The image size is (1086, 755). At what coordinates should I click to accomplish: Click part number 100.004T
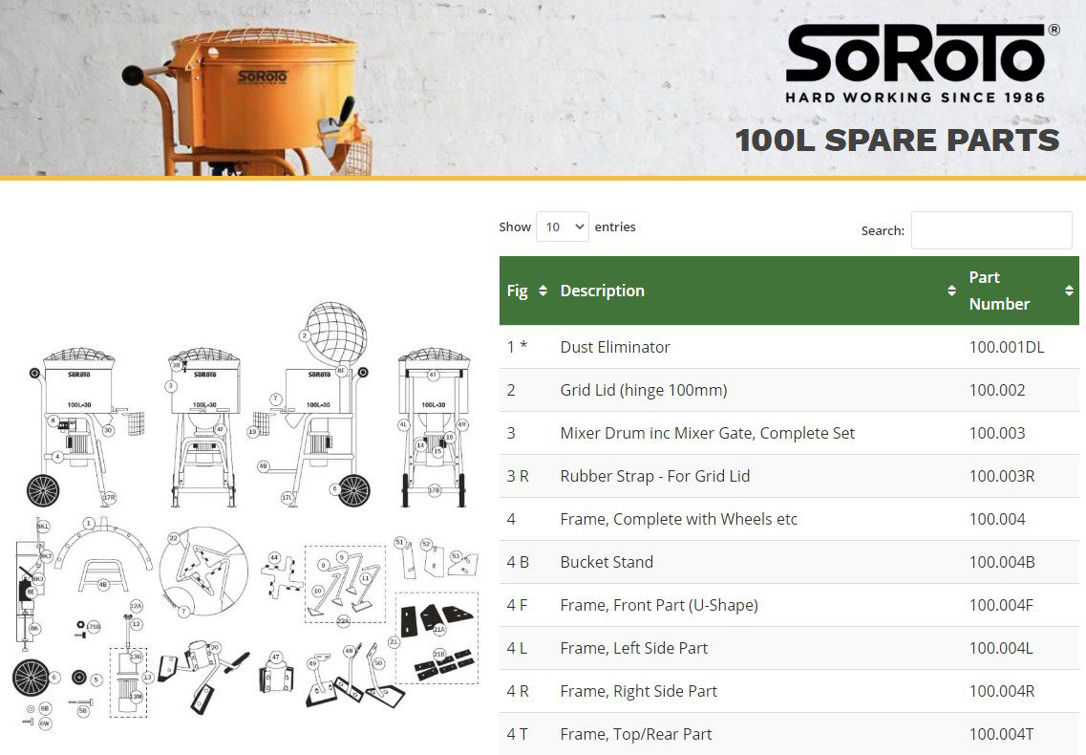[x=1001, y=734]
